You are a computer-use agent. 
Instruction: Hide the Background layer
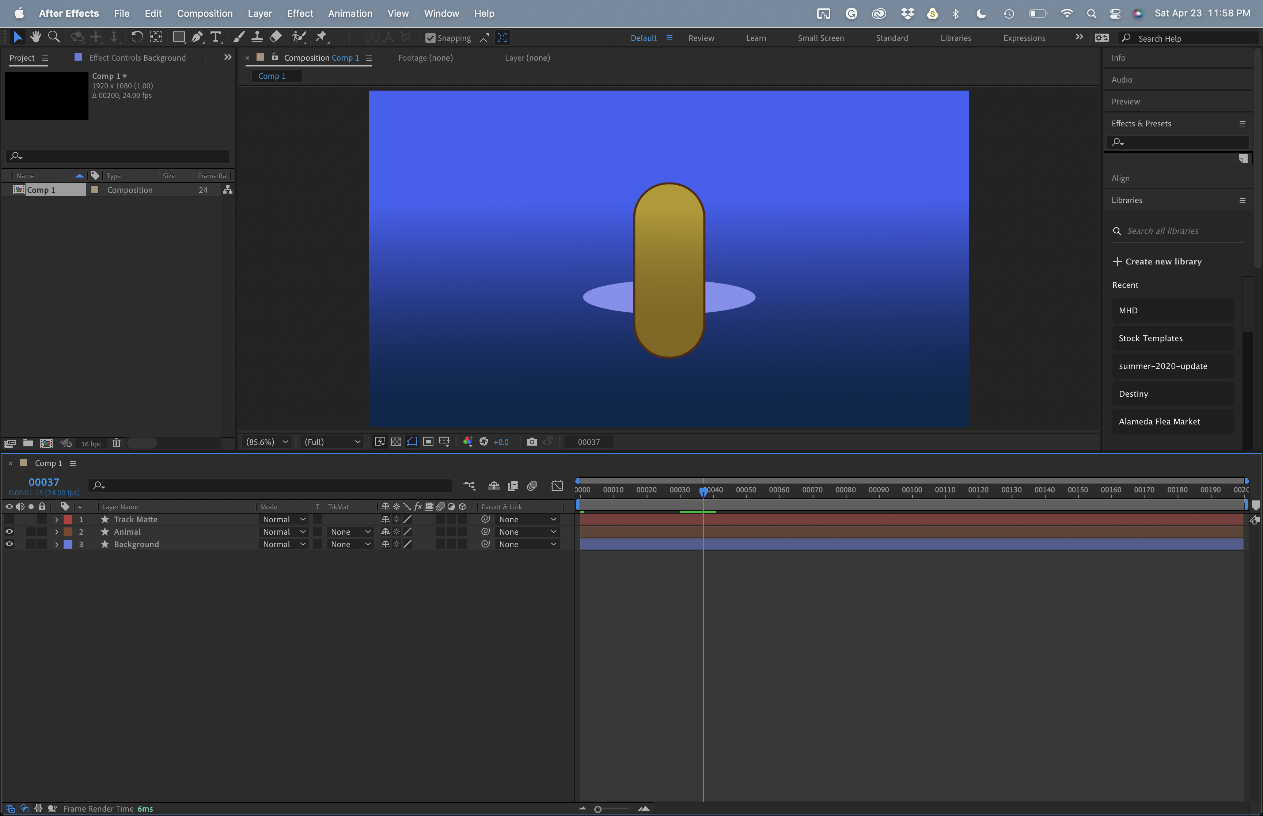pyautogui.click(x=9, y=544)
